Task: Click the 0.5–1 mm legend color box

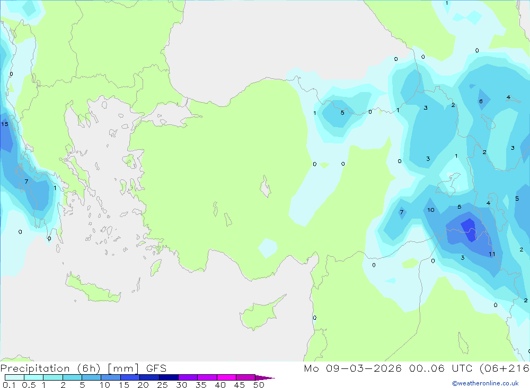Action: click(34, 377)
